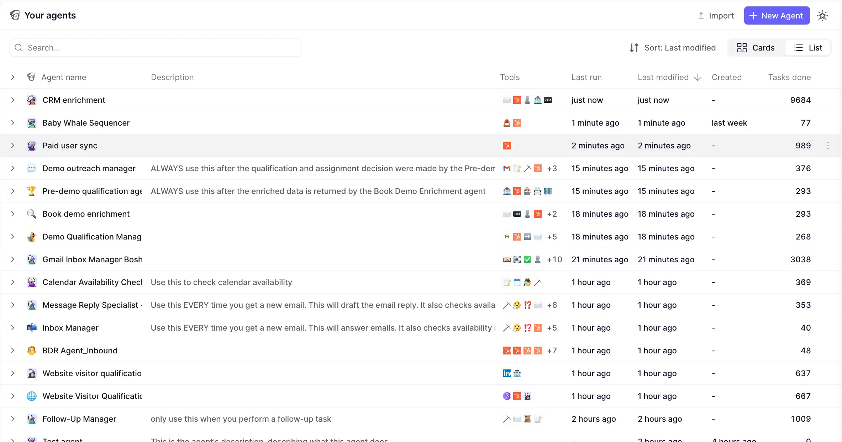Click the Last modified column header
The image size is (842, 442).
point(663,77)
